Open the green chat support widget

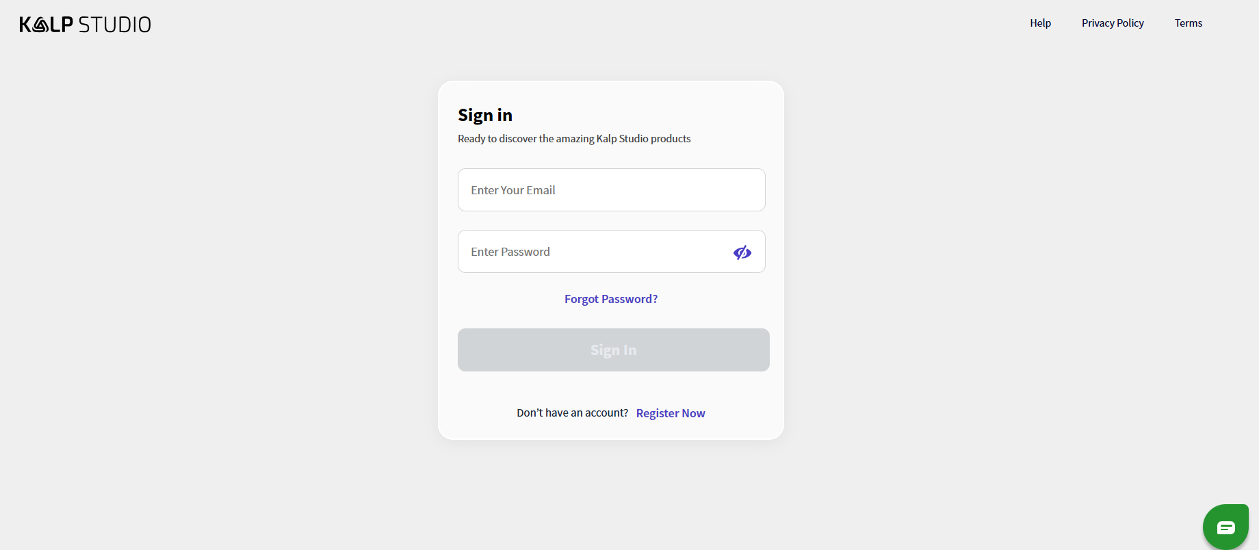1225,527
